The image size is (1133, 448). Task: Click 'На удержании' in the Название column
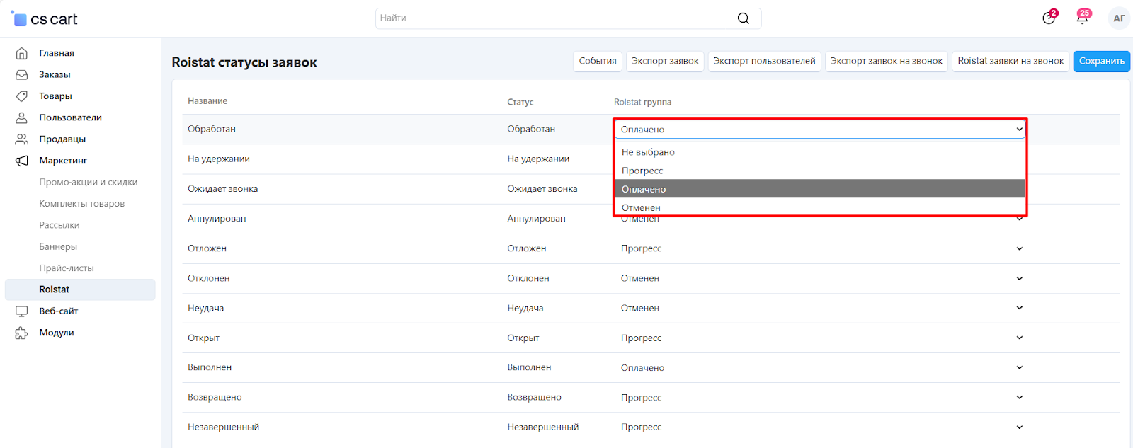pyautogui.click(x=219, y=159)
